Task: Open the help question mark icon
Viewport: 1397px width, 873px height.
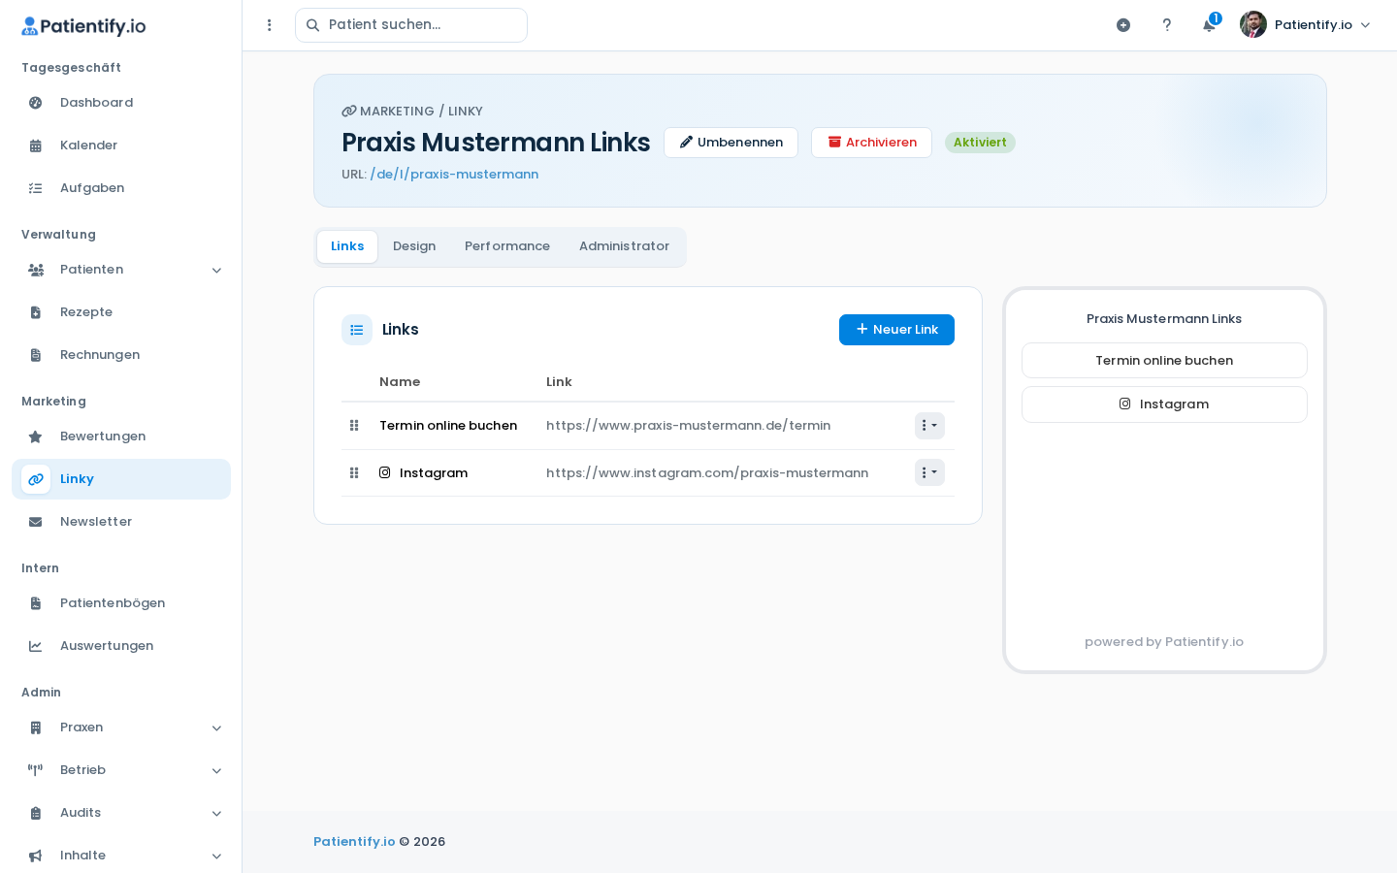Action: 1167,25
